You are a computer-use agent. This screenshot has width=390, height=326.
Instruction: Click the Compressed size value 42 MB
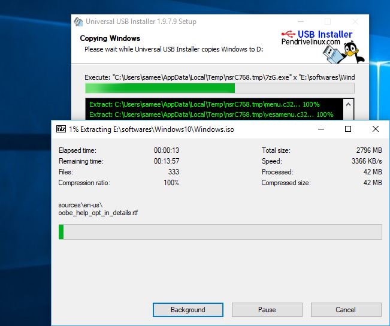coord(373,183)
